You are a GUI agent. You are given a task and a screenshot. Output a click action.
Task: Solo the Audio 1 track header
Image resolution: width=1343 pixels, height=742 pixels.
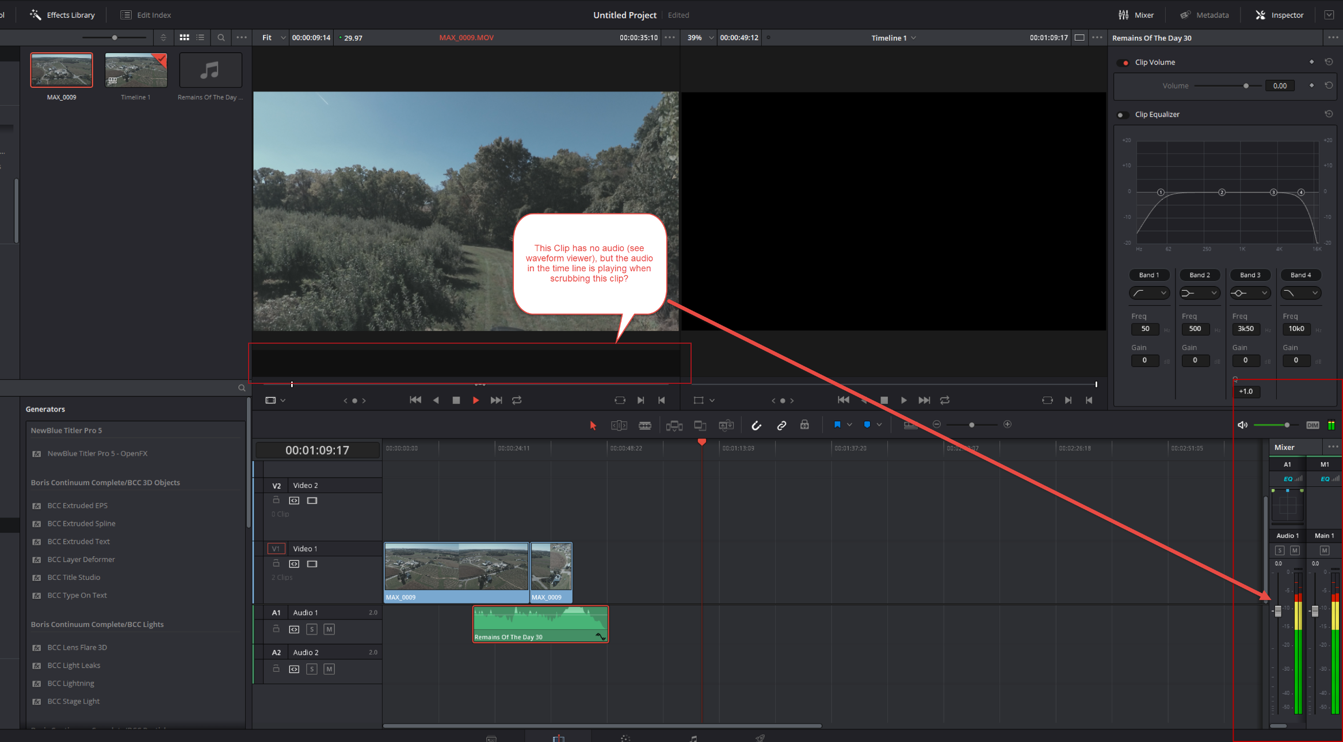point(312,629)
